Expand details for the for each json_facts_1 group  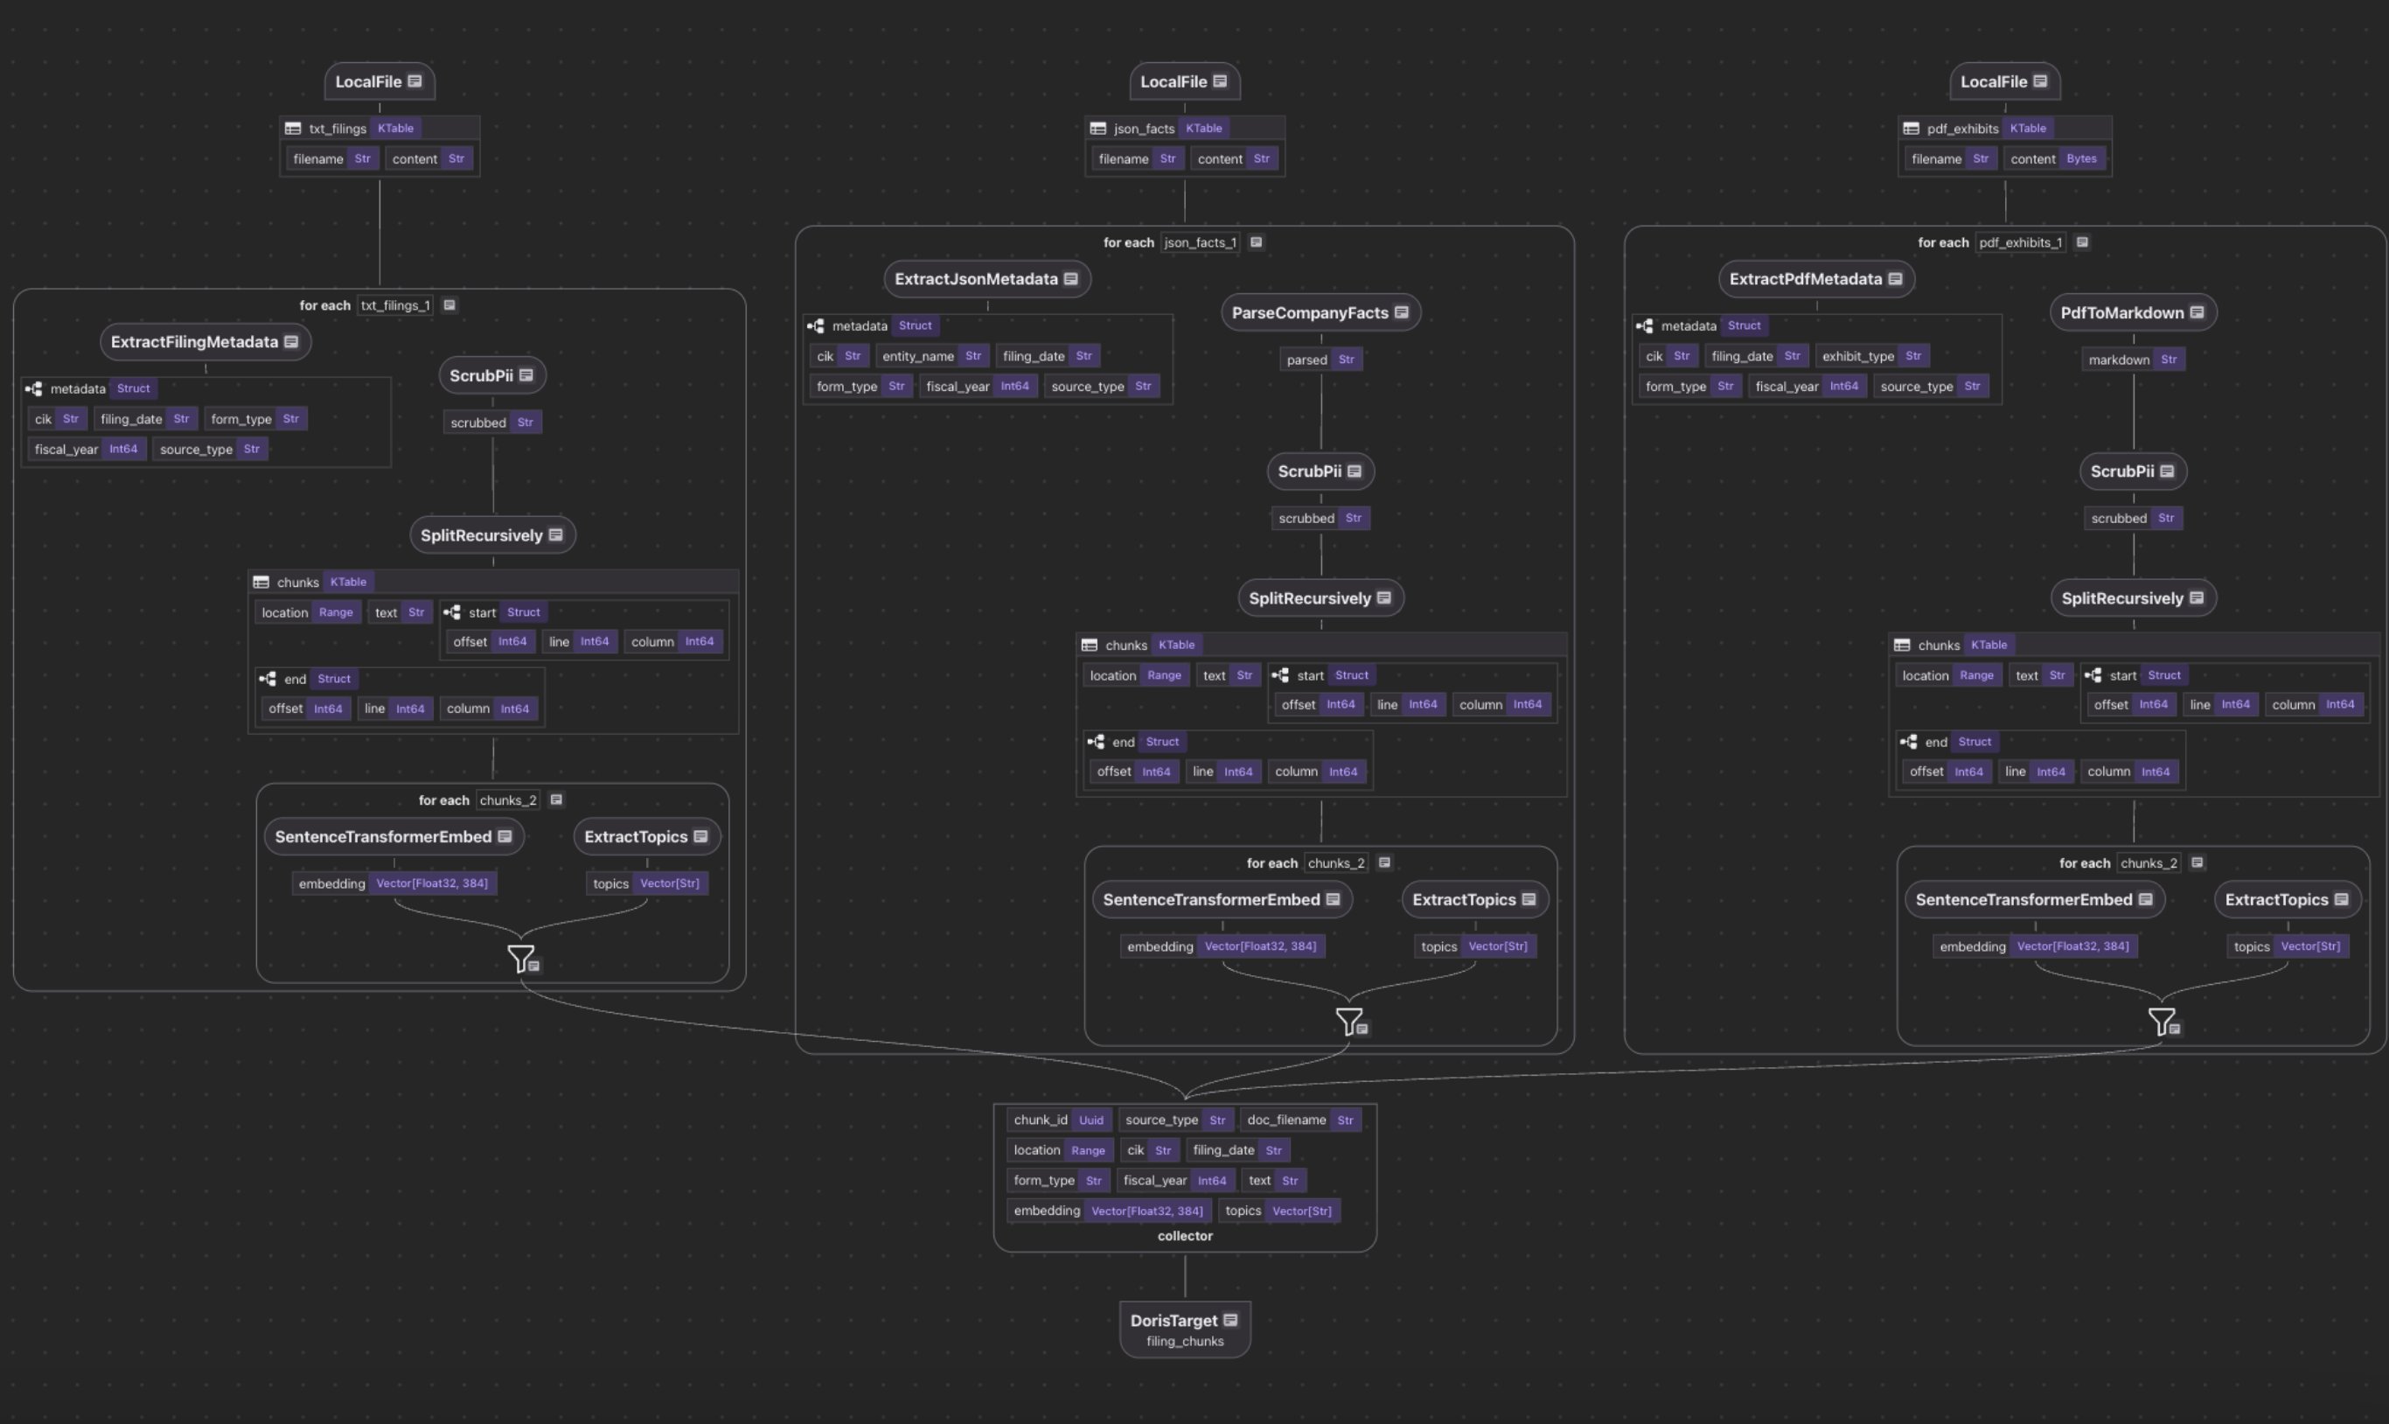pos(1257,241)
